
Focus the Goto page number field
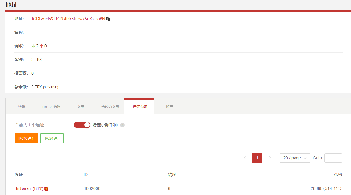(x=333, y=158)
